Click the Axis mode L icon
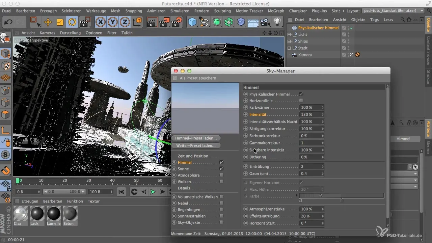 (6, 130)
